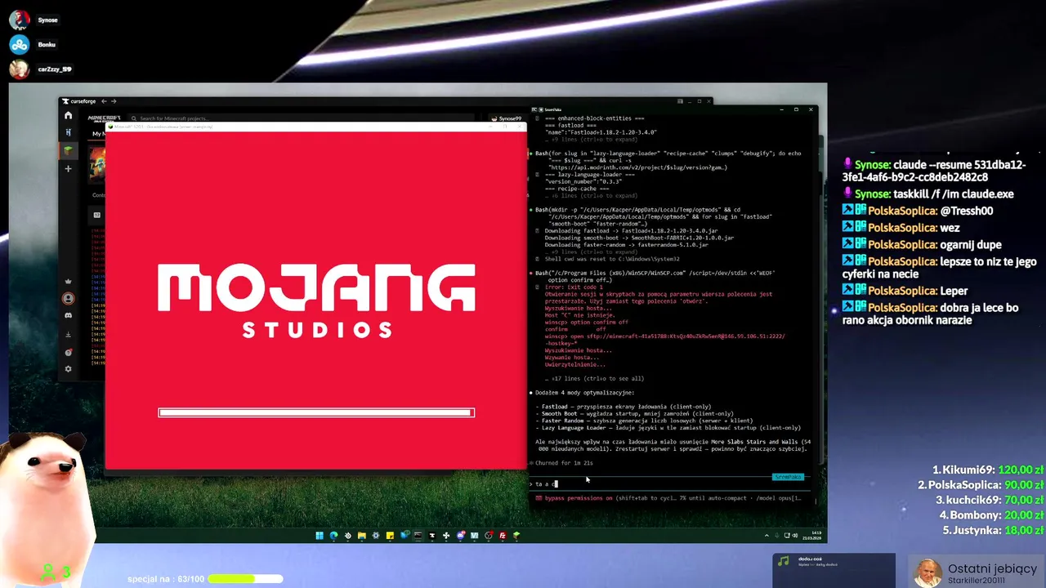This screenshot has height=588, width=1046.
Task: Click the Minecraft loading progress bar
Action: (x=316, y=412)
